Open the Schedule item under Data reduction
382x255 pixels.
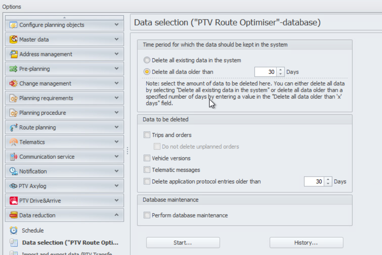point(33,230)
